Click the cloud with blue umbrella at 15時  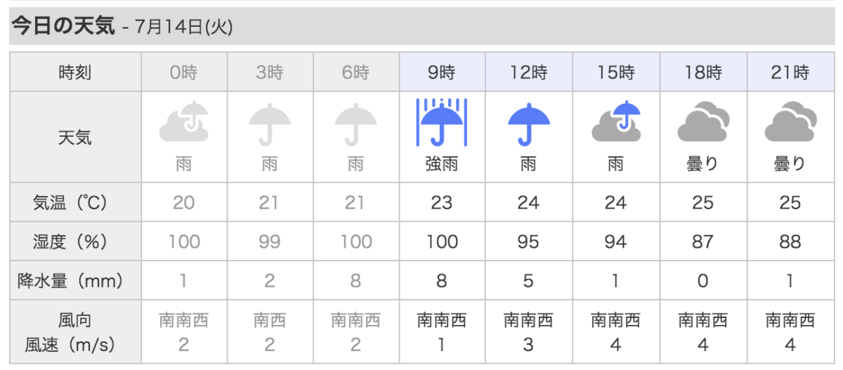616,122
